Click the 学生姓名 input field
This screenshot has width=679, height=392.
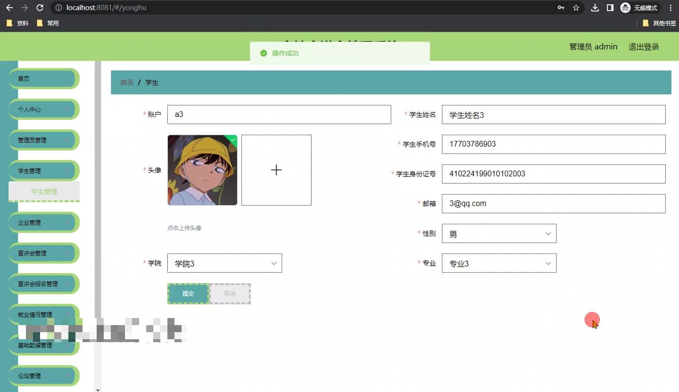[x=554, y=114]
